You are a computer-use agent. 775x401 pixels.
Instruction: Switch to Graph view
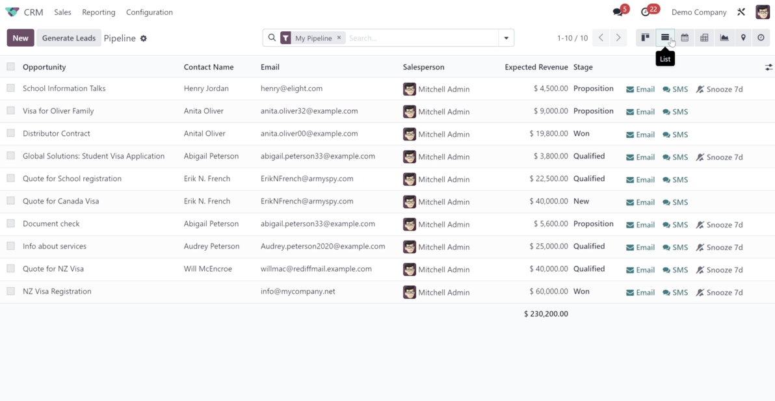point(724,38)
